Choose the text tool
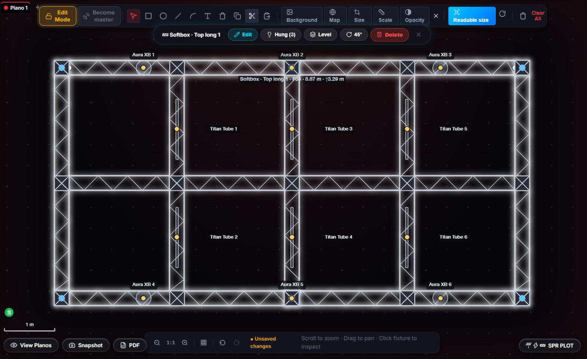 click(208, 16)
